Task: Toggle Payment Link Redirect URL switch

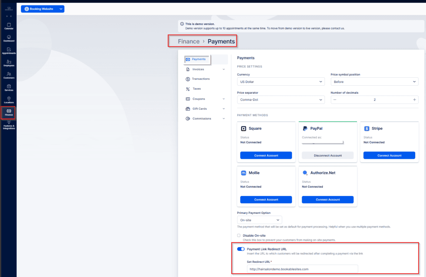Action: [241, 249]
